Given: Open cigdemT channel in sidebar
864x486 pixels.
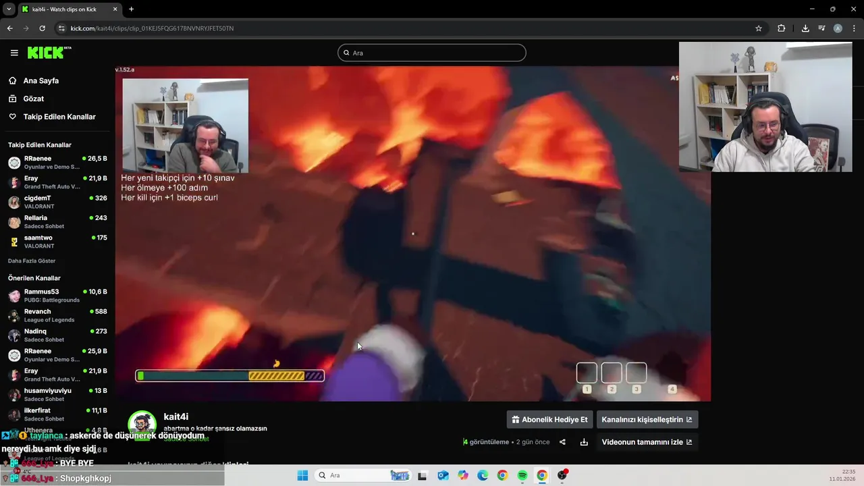Looking at the screenshot, I should (x=57, y=202).
